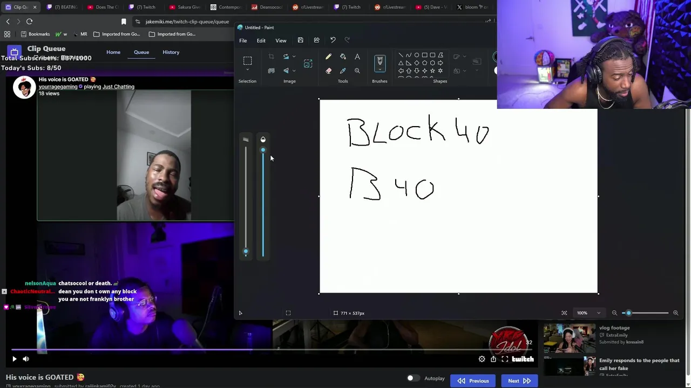Viewport: 691px width, 388px height.
Task: Click the Crop image icon
Action: 271,57
